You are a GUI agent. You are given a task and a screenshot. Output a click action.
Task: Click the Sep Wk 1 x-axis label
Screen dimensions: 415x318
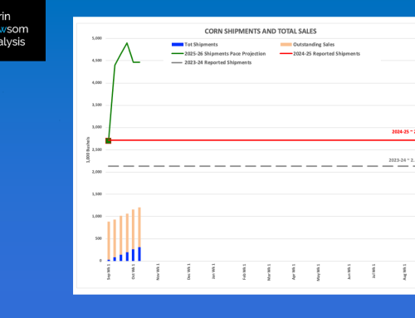109,272
